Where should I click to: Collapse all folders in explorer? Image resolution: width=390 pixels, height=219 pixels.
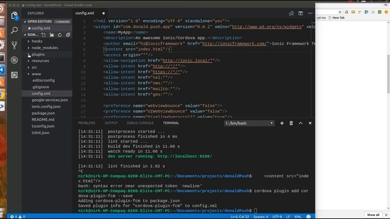68,35
